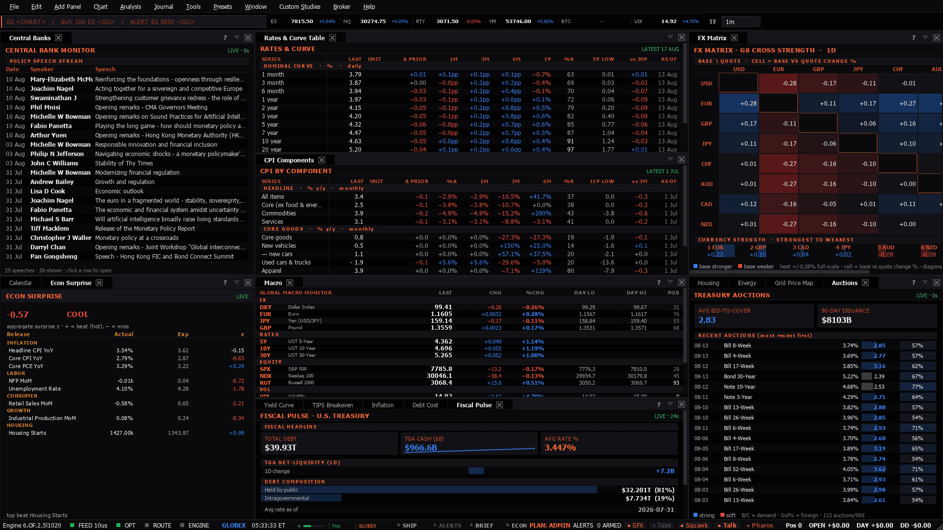The image size is (943, 530).
Task: Open help for Auctions panel
Action: (x=914, y=283)
